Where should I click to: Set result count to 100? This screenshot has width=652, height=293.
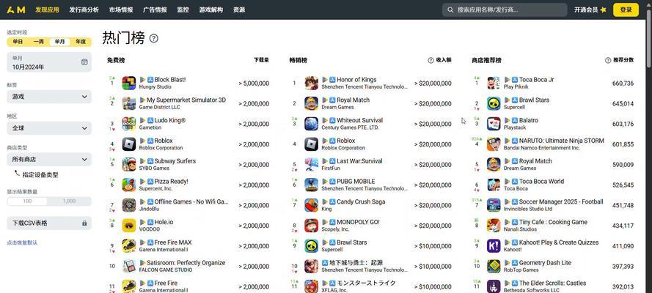tap(27, 201)
